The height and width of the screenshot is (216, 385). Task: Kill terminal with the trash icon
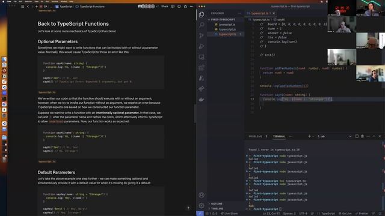(362, 136)
